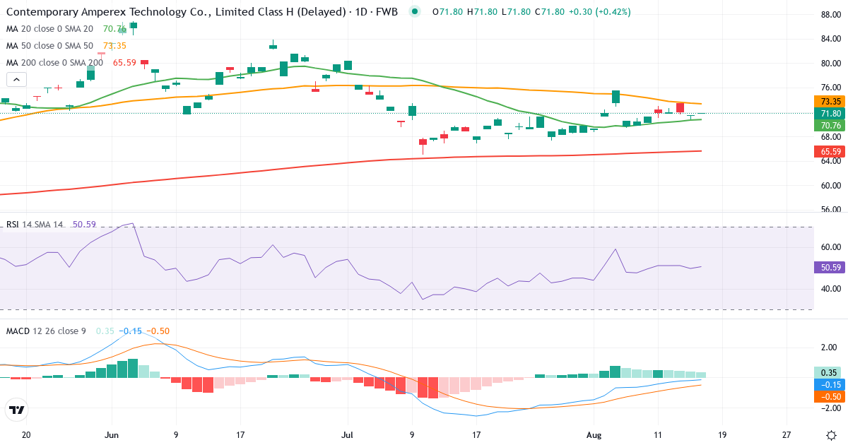Click the MACD legend value 0.35
Viewport: 848px width, 445px height.
pos(105,331)
